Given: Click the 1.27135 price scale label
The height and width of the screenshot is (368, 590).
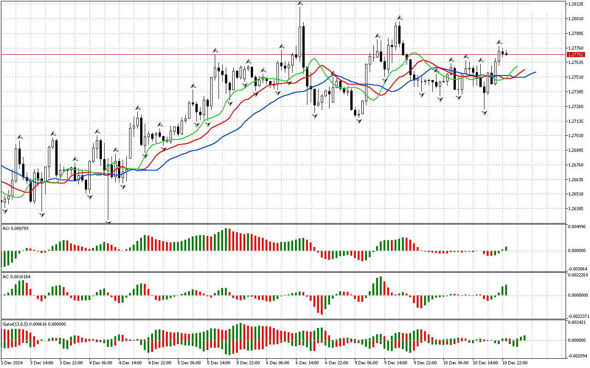Looking at the screenshot, I should (576, 121).
